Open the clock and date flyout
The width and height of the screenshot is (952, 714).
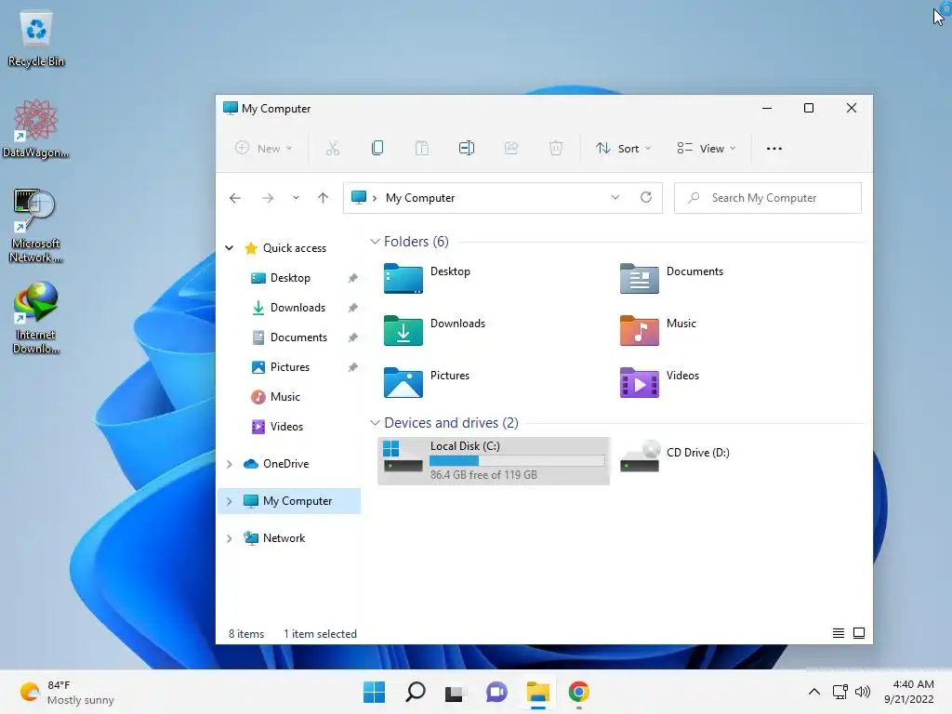909,692
